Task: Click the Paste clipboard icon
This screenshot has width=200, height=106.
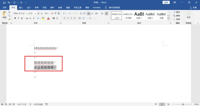Action: tap(4, 14)
